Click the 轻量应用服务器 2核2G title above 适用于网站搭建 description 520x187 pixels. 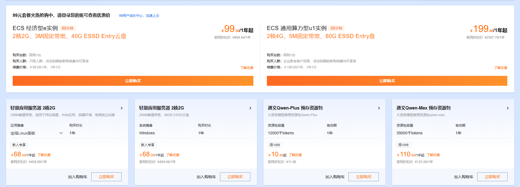coord(33,108)
